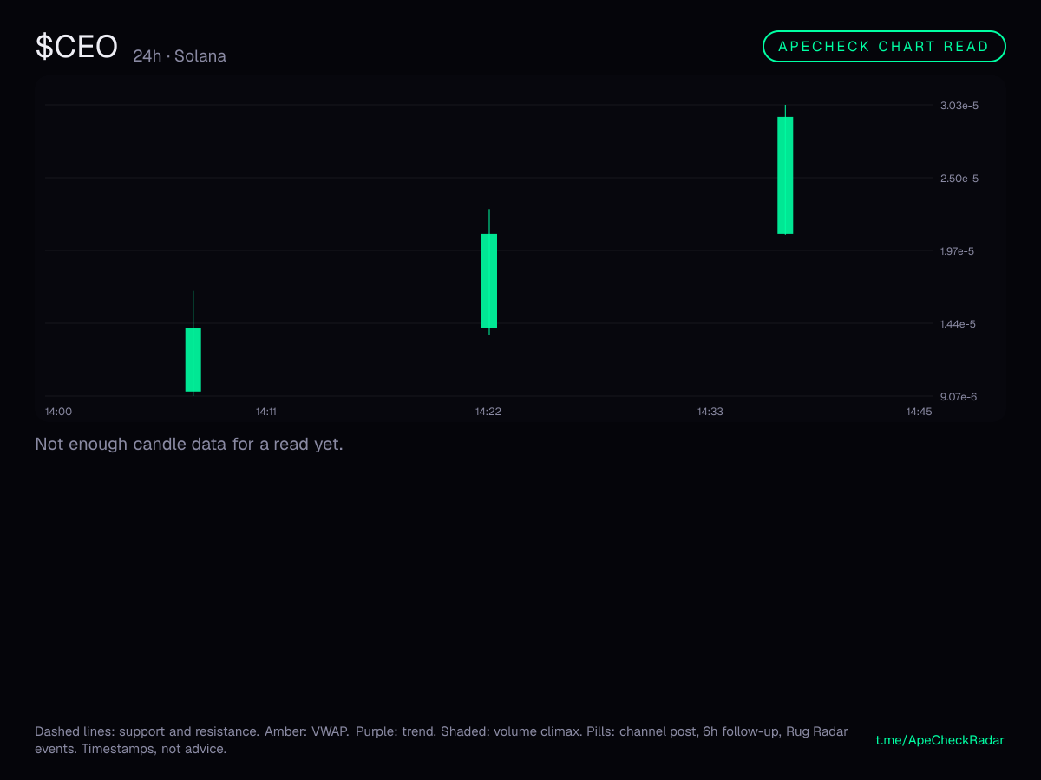Click the 14:22 time axis label
This screenshot has width=1041, height=780.
(488, 412)
